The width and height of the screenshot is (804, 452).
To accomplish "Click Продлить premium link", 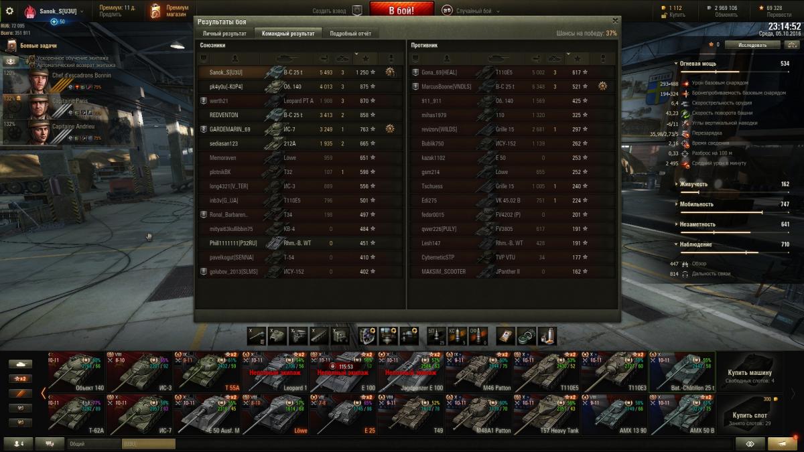I will (x=111, y=15).
